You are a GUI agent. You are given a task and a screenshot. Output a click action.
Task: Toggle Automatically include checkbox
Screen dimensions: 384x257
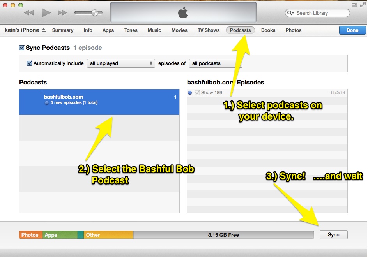29,63
